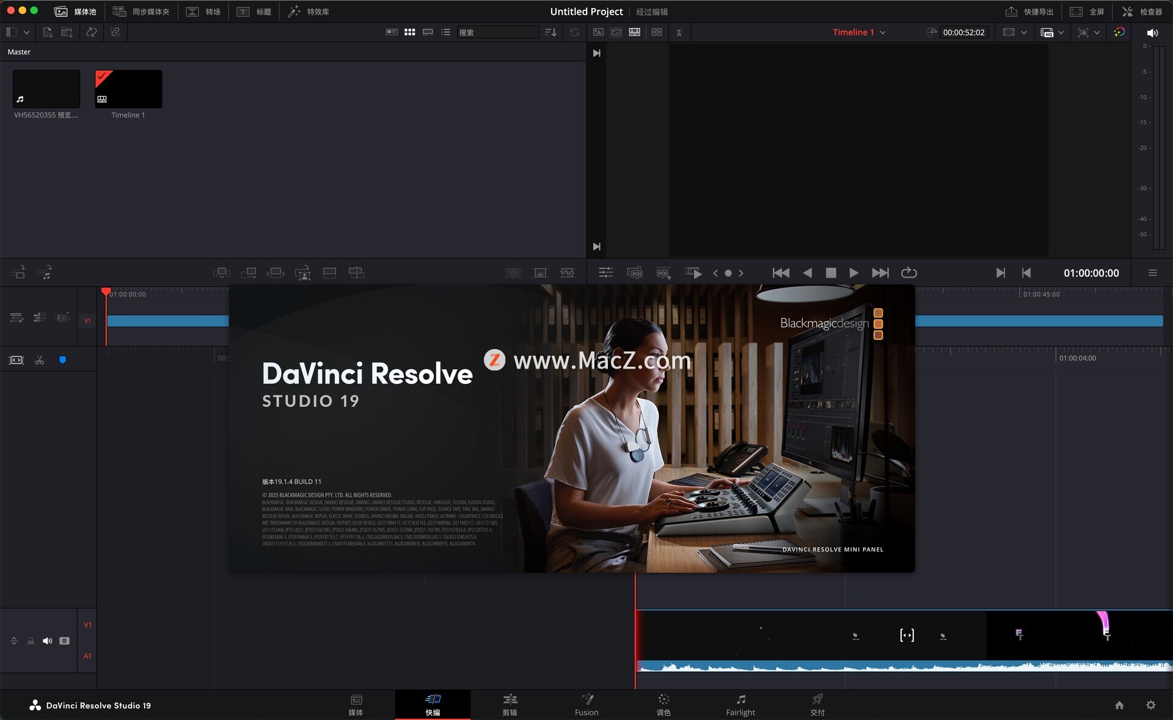Play the timeline in reverse
The width and height of the screenshot is (1173, 720).
pos(808,273)
